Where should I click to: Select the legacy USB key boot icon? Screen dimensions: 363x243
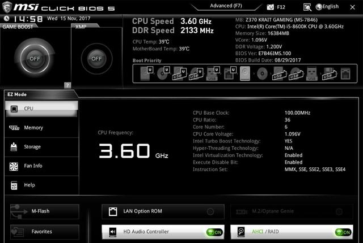tap(311, 73)
